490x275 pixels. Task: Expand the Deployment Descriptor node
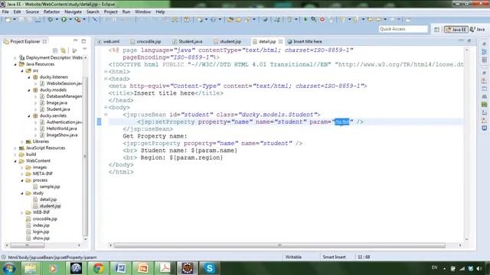tap(15, 58)
